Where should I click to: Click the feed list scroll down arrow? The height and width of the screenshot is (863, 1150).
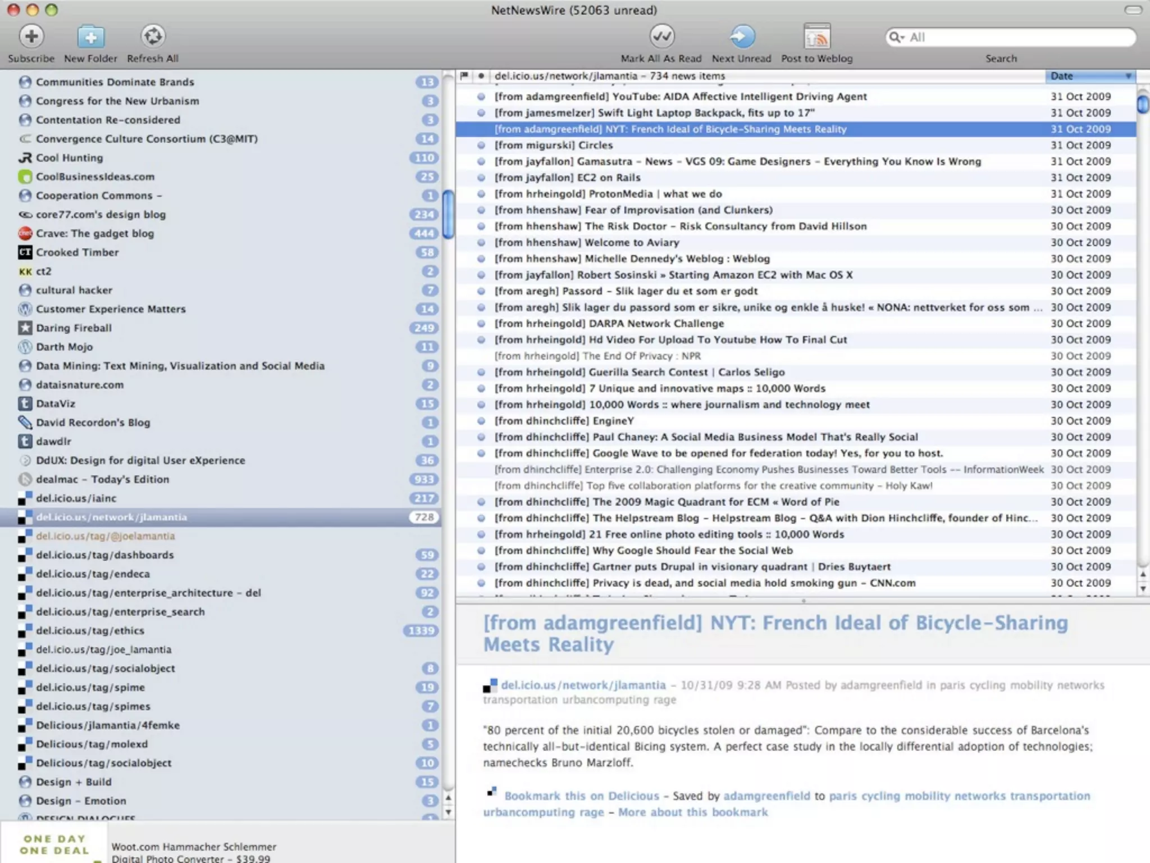pos(448,812)
